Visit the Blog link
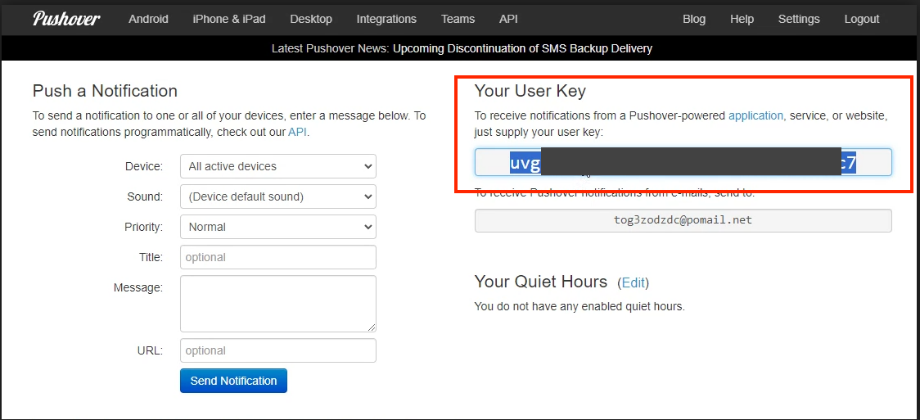The image size is (920, 420). (x=694, y=19)
